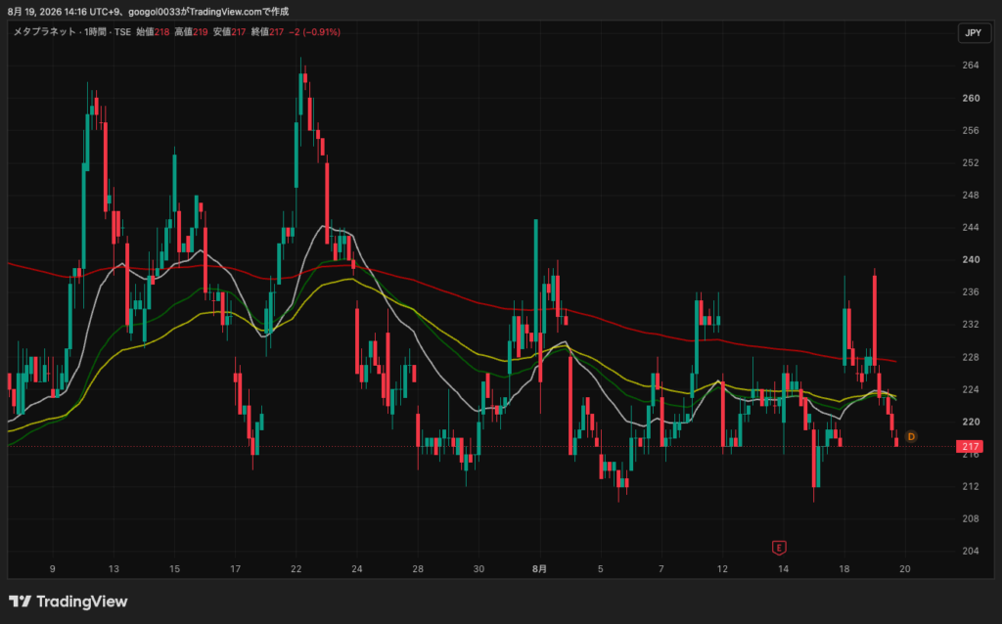Image resolution: width=1002 pixels, height=624 pixels.
Task: Click the 22 date label on time axis
Action: coord(296,569)
